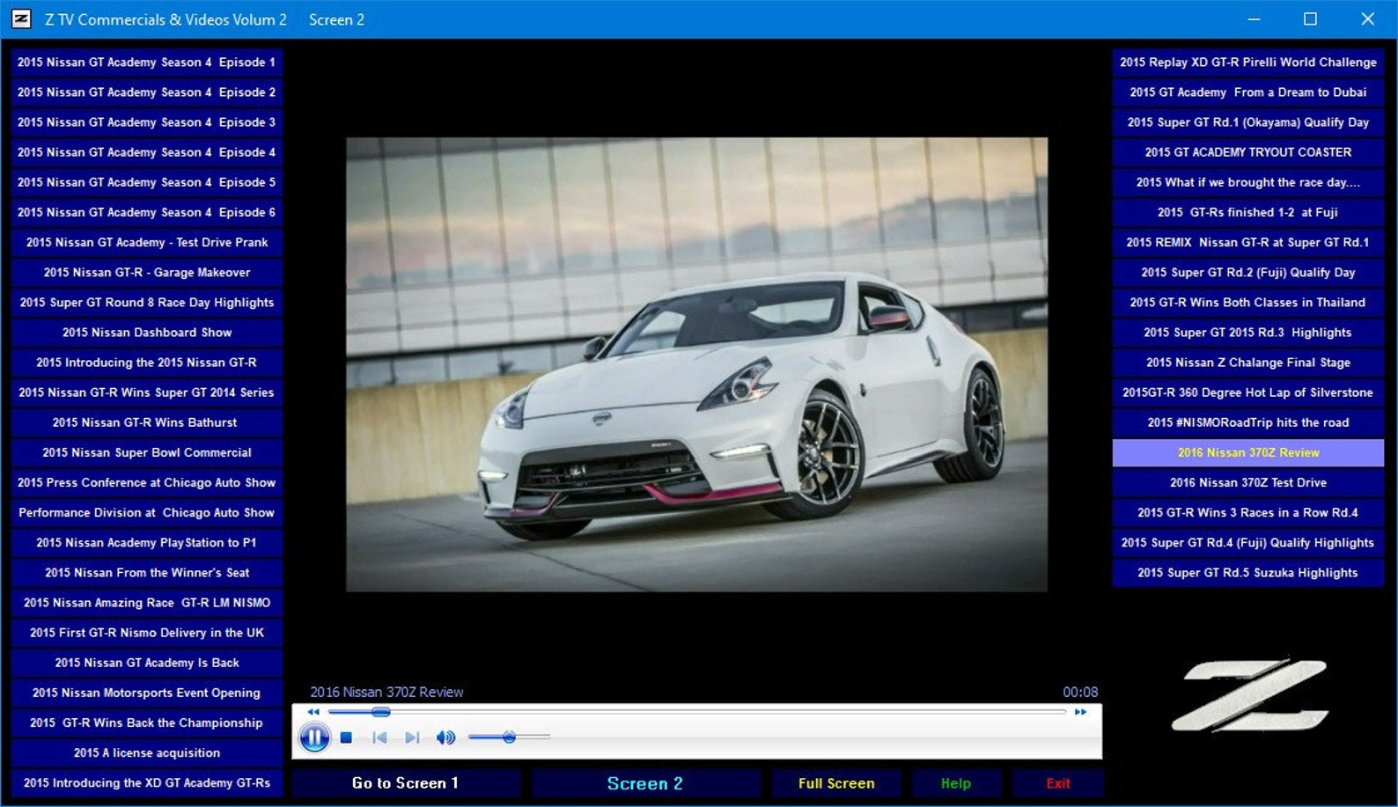Select Performance Division at Chicago Auto Show

147,512
